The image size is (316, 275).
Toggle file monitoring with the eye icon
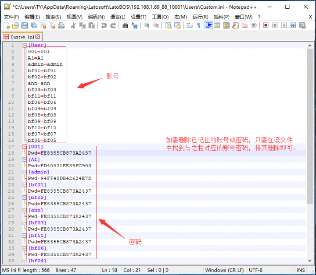pyautogui.click(x=254, y=25)
